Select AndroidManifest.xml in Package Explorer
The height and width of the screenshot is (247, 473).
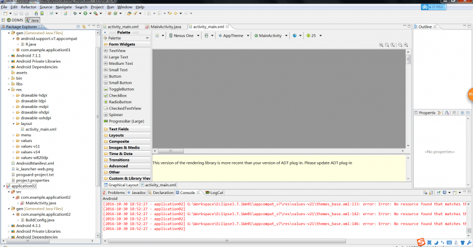click(x=35, y=163)
